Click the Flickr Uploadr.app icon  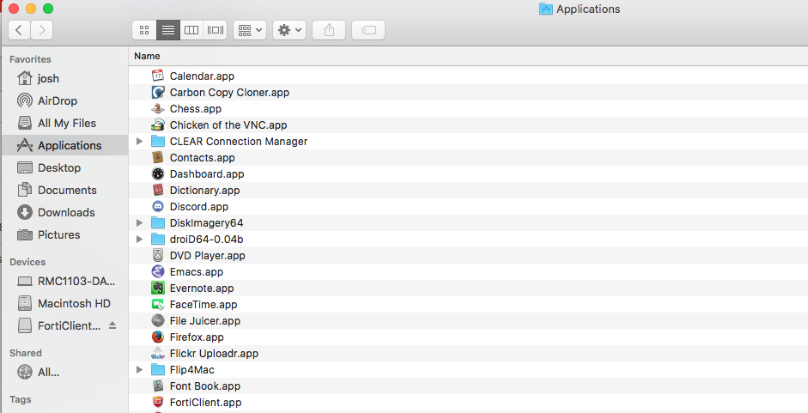click(158, 354)
